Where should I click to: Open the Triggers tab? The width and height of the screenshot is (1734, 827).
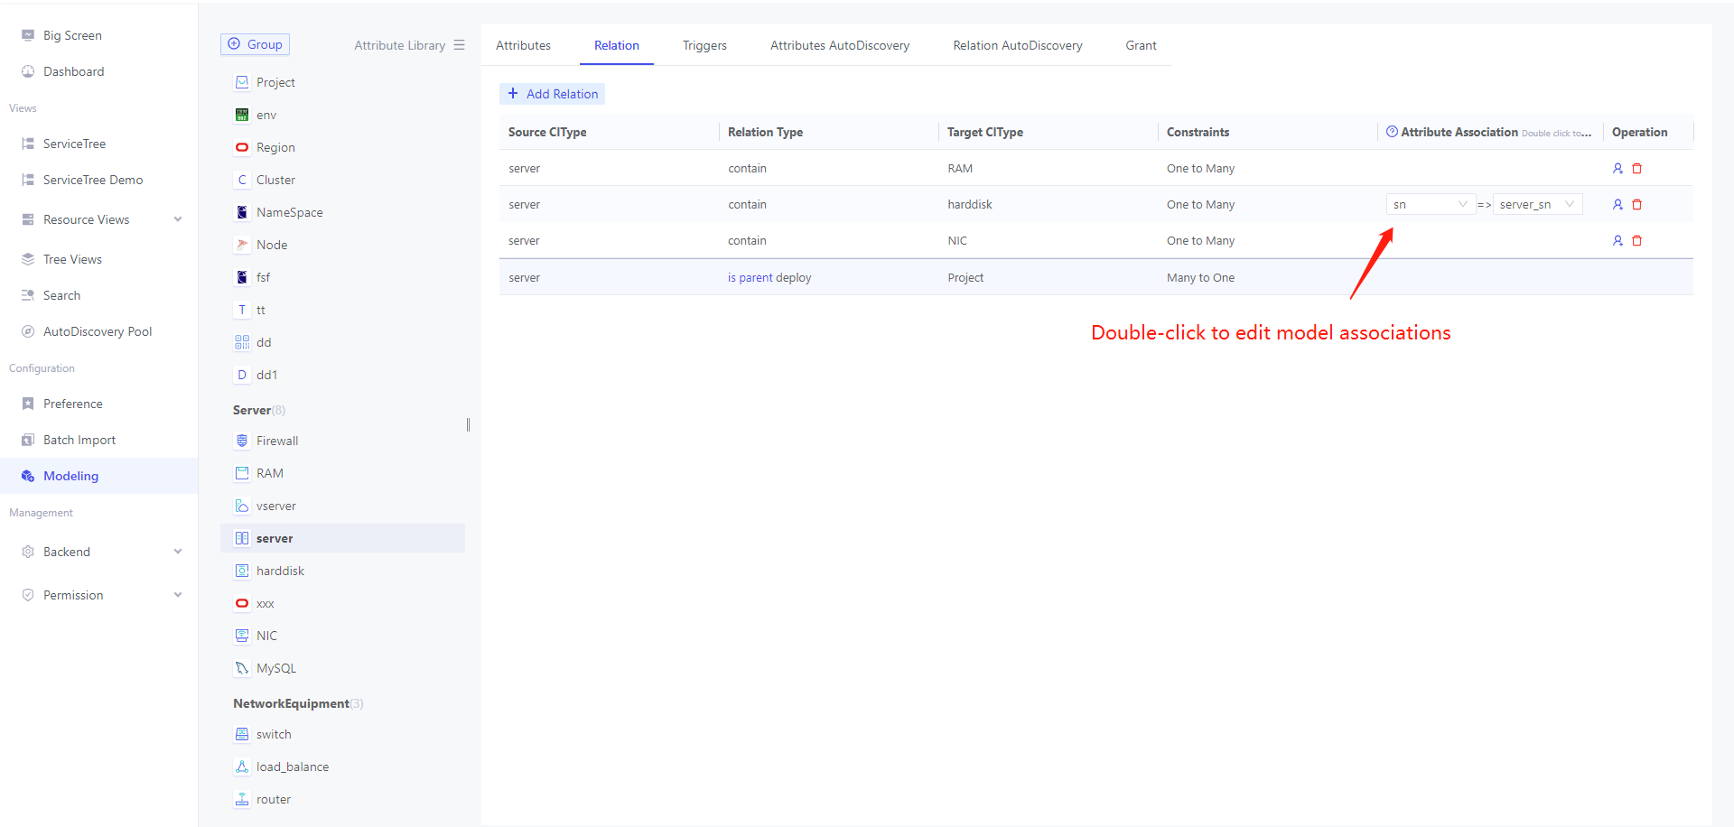coord(704,45)
